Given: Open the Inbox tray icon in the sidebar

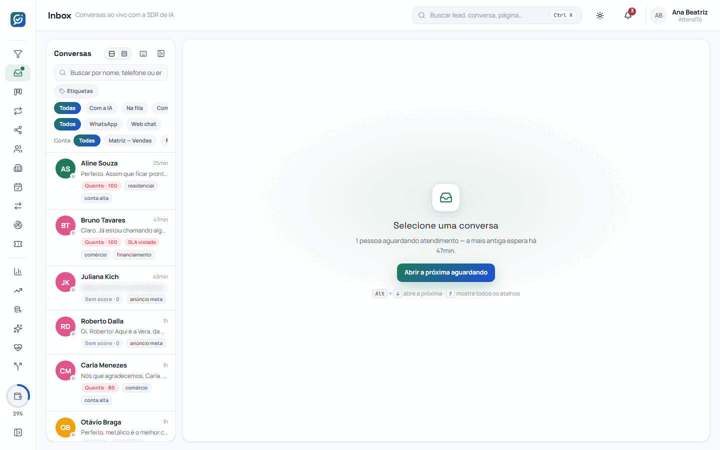Looking at the screenshot, I should point(18,73).
